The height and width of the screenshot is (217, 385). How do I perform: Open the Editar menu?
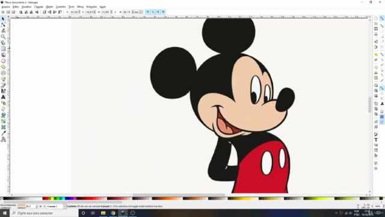click(x=16, y=7)
